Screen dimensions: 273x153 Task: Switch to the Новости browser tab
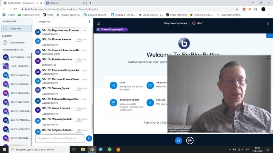65,3
